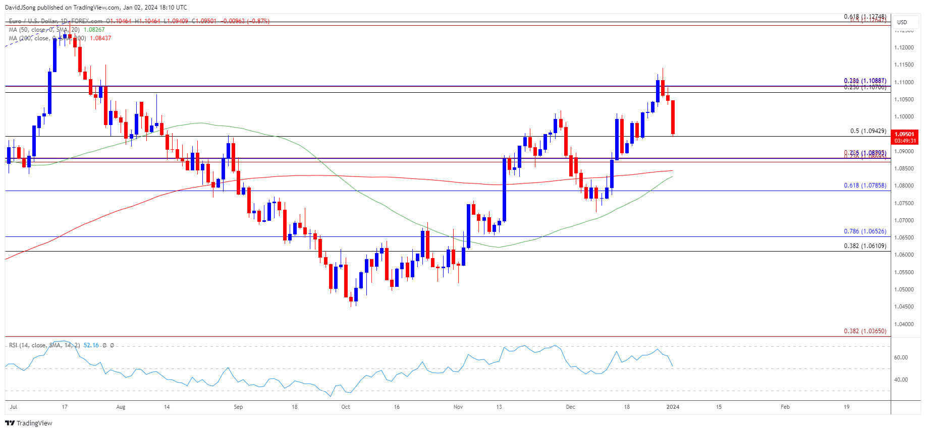Click the 1.11500 price axis label

point(904,65)
